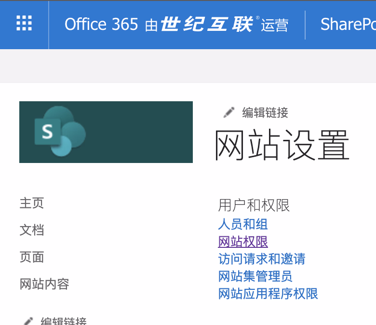Open the 人员和组 settings link
The width and height of the screenshot is (376, 325).
(243, 224)
